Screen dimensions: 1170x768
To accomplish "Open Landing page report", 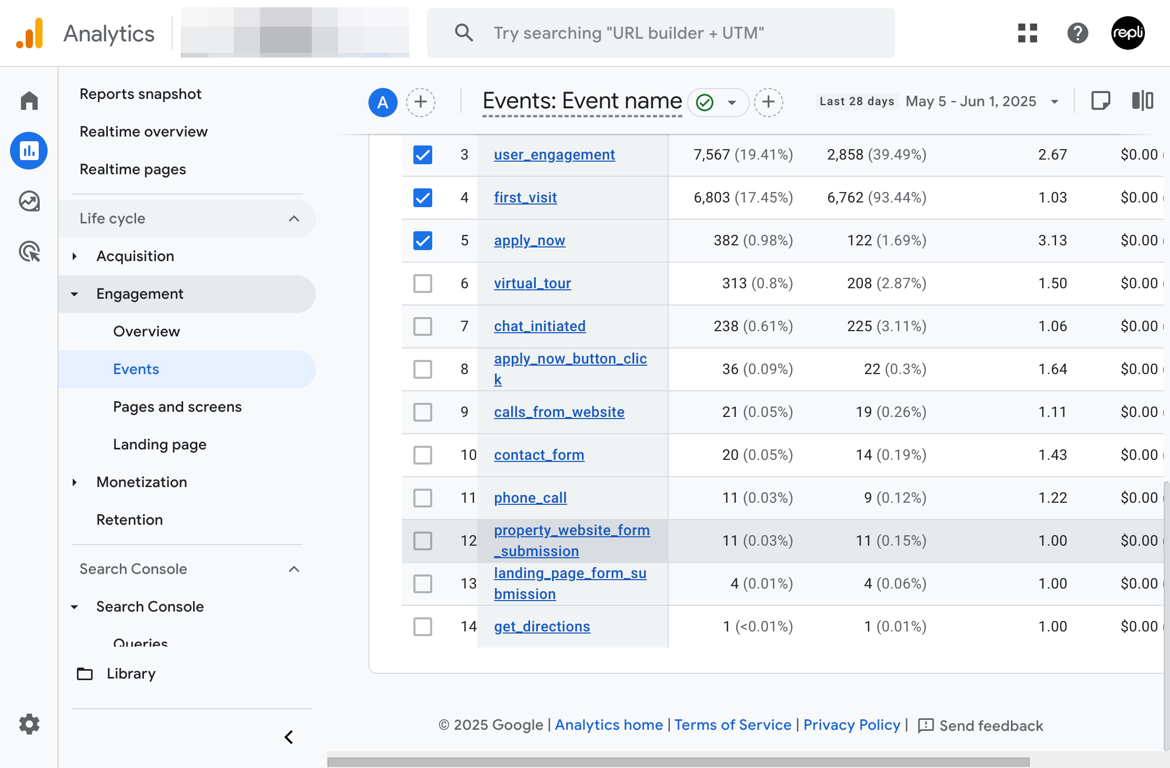I will pyautogui.click(x=160, y=445).
